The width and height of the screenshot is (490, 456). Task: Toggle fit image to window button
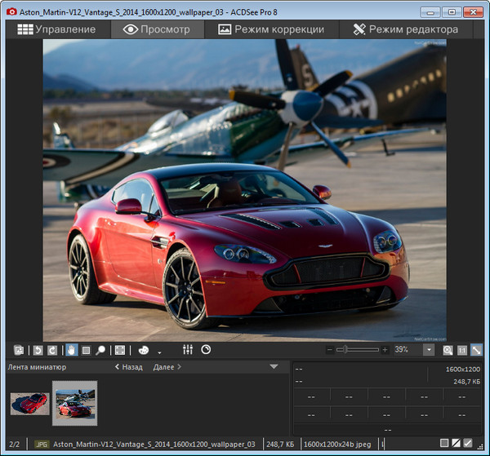tap(476, 350)
